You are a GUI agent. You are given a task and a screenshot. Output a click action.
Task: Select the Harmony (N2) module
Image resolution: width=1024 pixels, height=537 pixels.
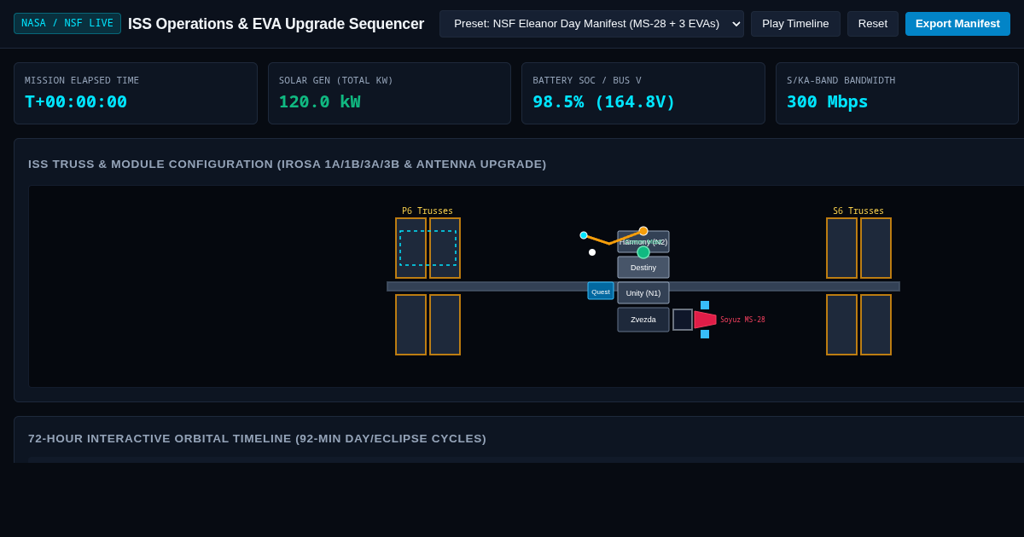(x=643, y=241)
